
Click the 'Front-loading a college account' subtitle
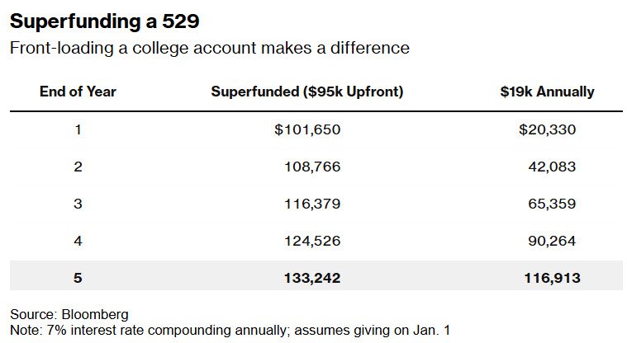(x=209, y=48)
